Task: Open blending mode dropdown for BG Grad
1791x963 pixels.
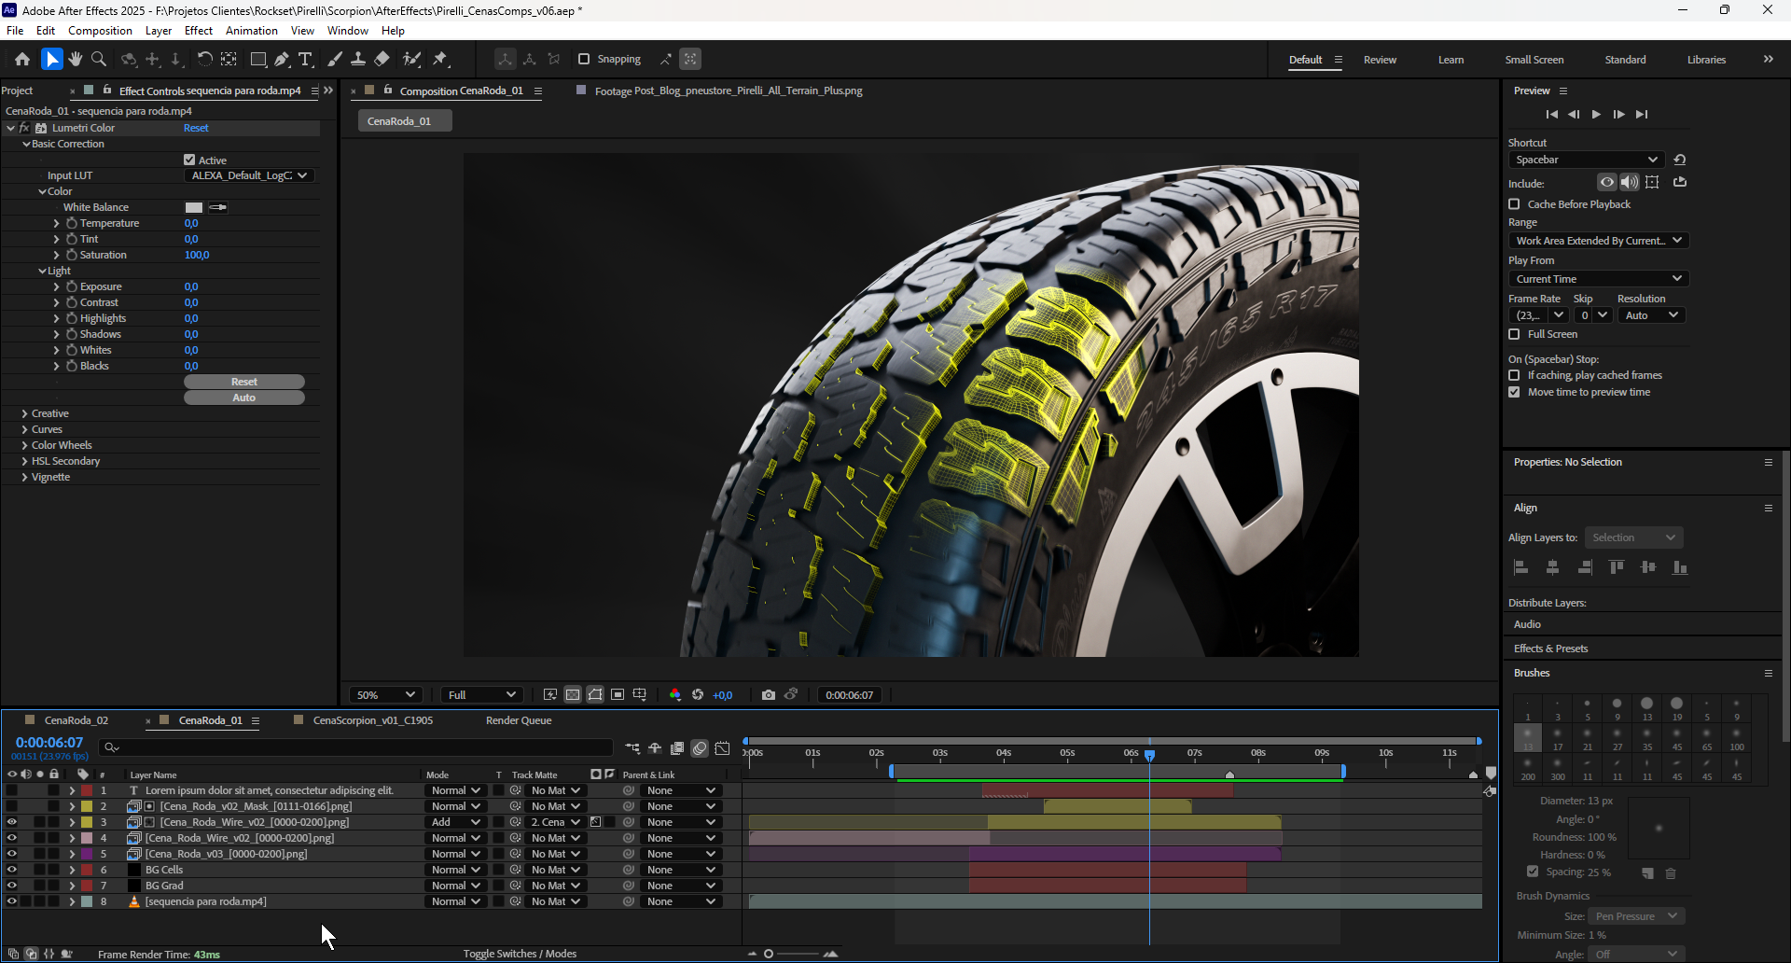Action: pos(455,886)
